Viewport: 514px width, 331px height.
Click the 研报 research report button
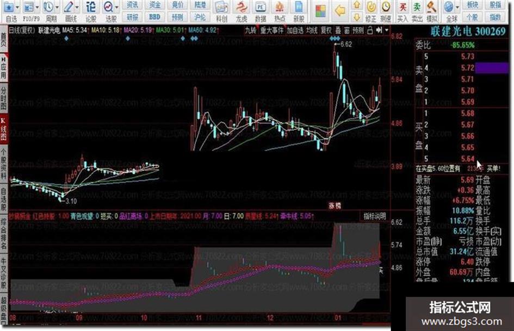pyautogui.click(x=132, y=17)
